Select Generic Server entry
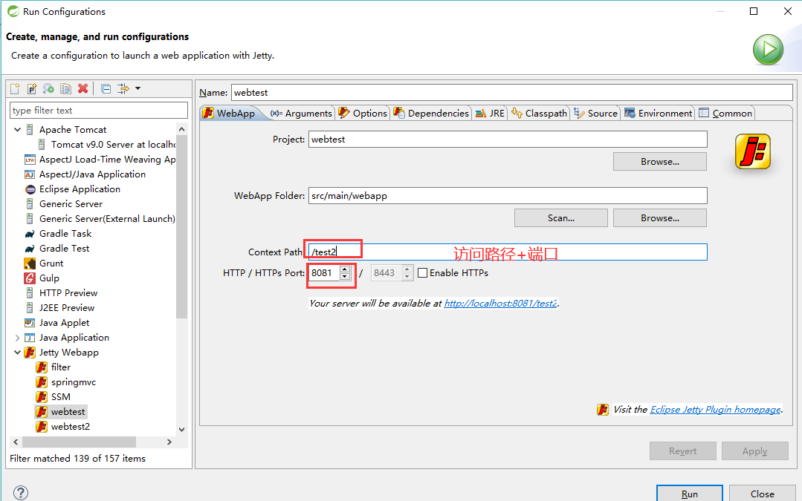Image resolution: width=802 pixels, height=501 pixels. click(x=63, y=204)
